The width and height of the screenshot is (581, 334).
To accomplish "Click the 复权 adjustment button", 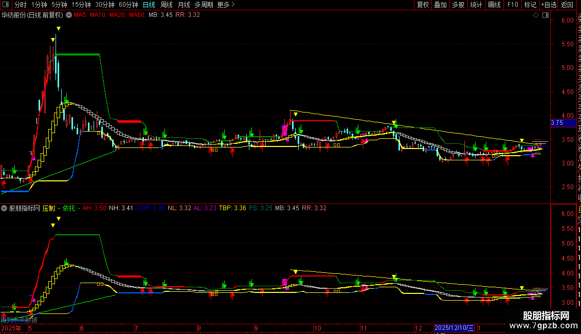I will pyautogui.click(x=423, y=5).
